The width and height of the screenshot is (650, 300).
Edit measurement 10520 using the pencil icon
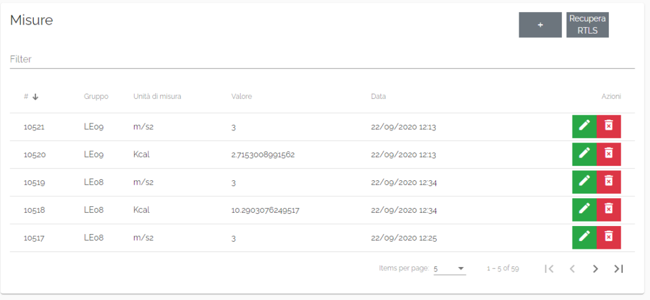(x=584, y=154)
